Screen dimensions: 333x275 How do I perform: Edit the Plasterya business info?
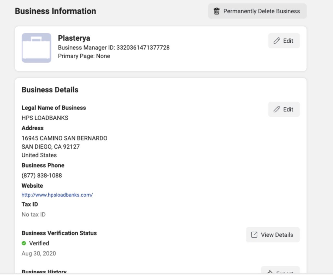[x=284, y=41]
